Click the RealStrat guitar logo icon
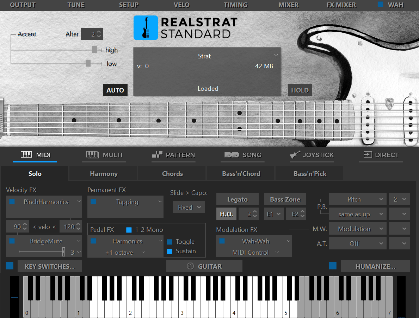 point(146,27)
